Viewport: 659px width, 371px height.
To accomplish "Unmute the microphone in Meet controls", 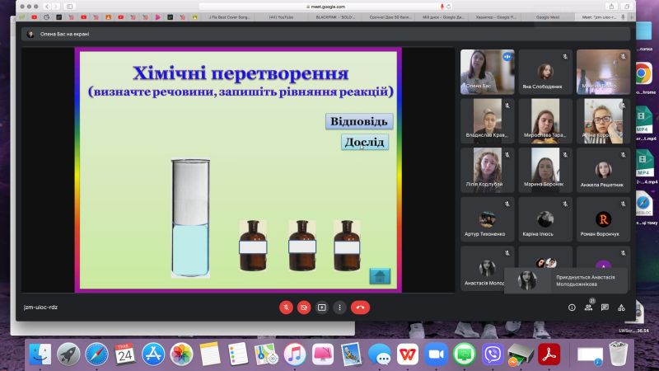I will point(286,308).
